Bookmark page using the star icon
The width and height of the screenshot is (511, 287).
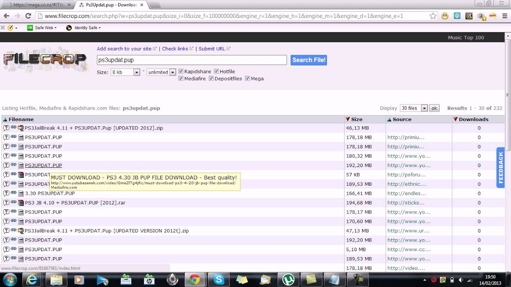433,16
